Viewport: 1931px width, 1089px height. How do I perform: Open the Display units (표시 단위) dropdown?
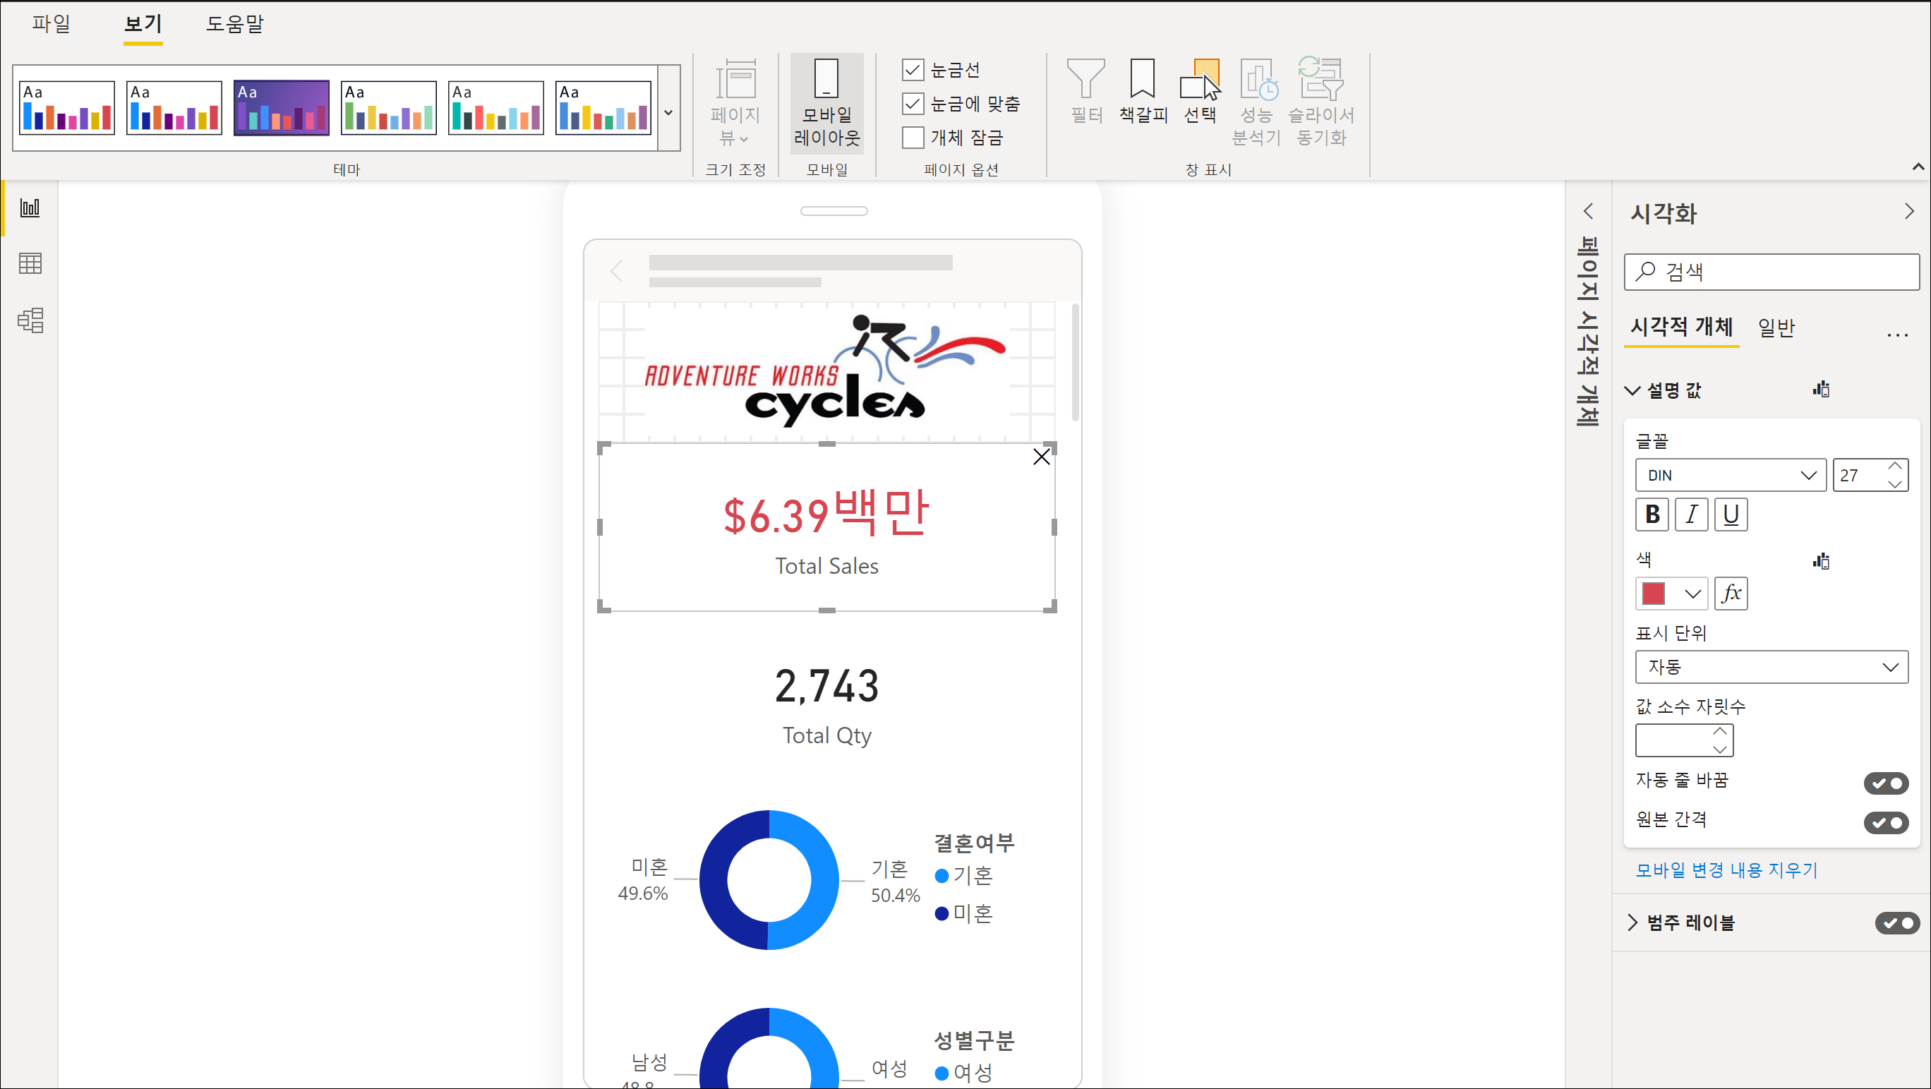point(1771,667)
